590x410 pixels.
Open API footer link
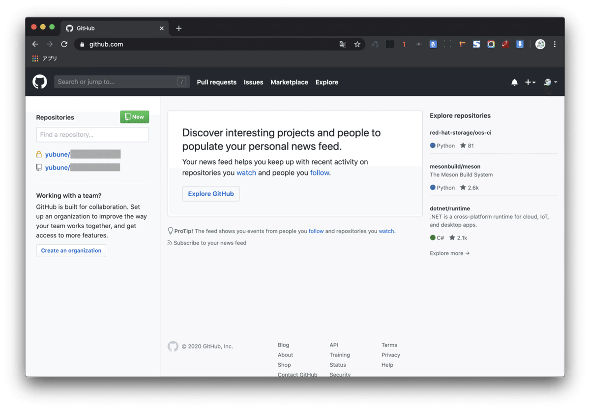(334, 345)
